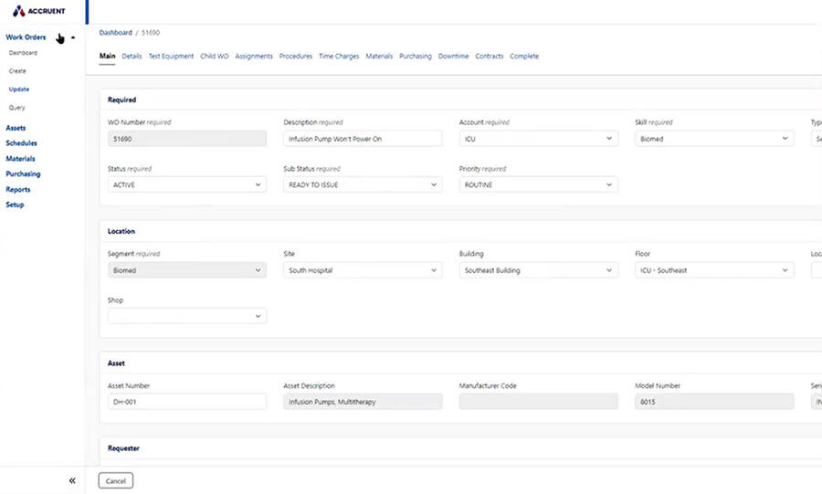Image resolution: width=822 pixels, height=494 pixels.
Task: Go to Work Orders Dashboard sidebar item
Action: 23,53
